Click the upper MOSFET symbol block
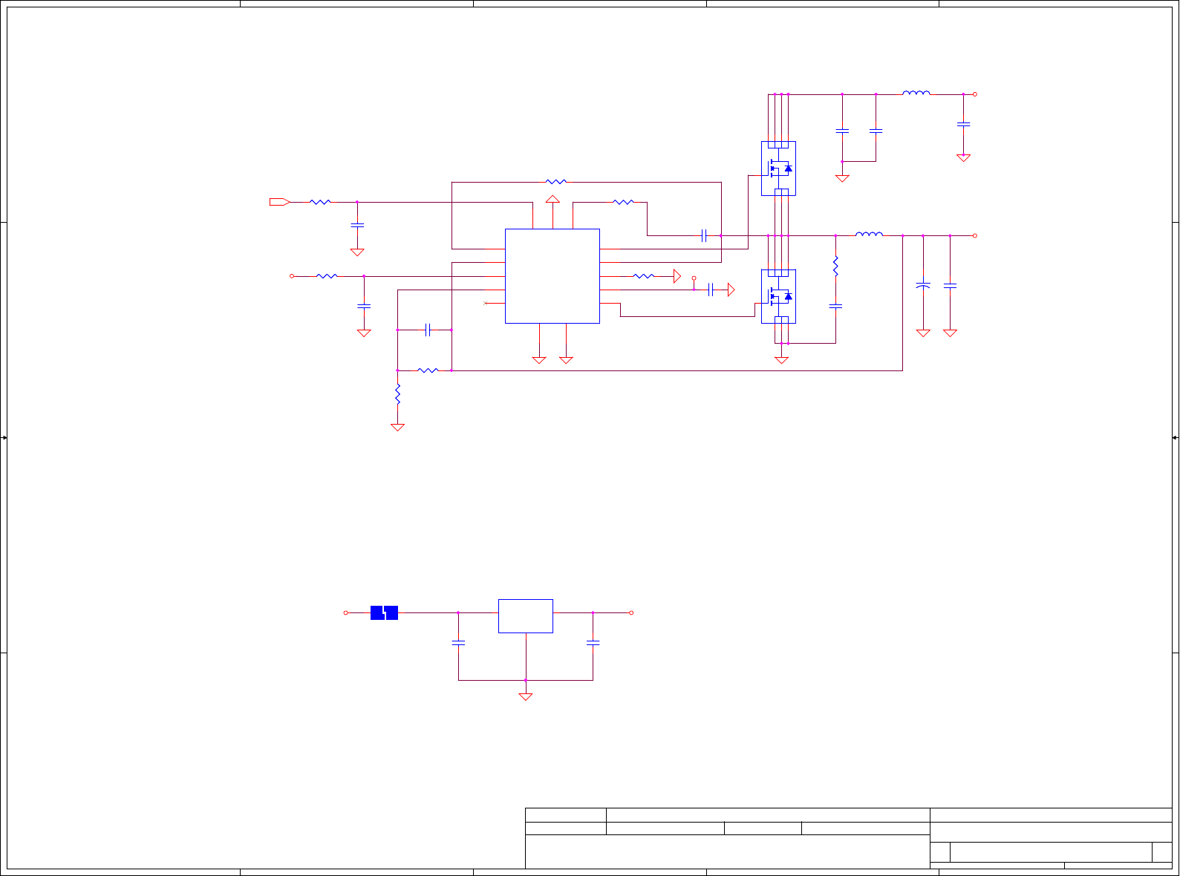 point(778,169)
